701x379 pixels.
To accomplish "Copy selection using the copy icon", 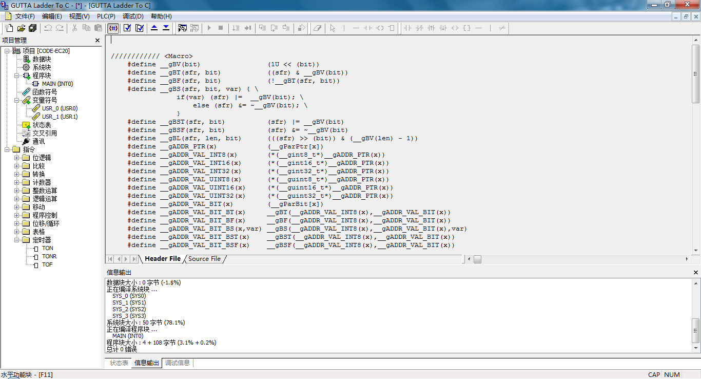I will pyautogui.click(x=86, y=28).
